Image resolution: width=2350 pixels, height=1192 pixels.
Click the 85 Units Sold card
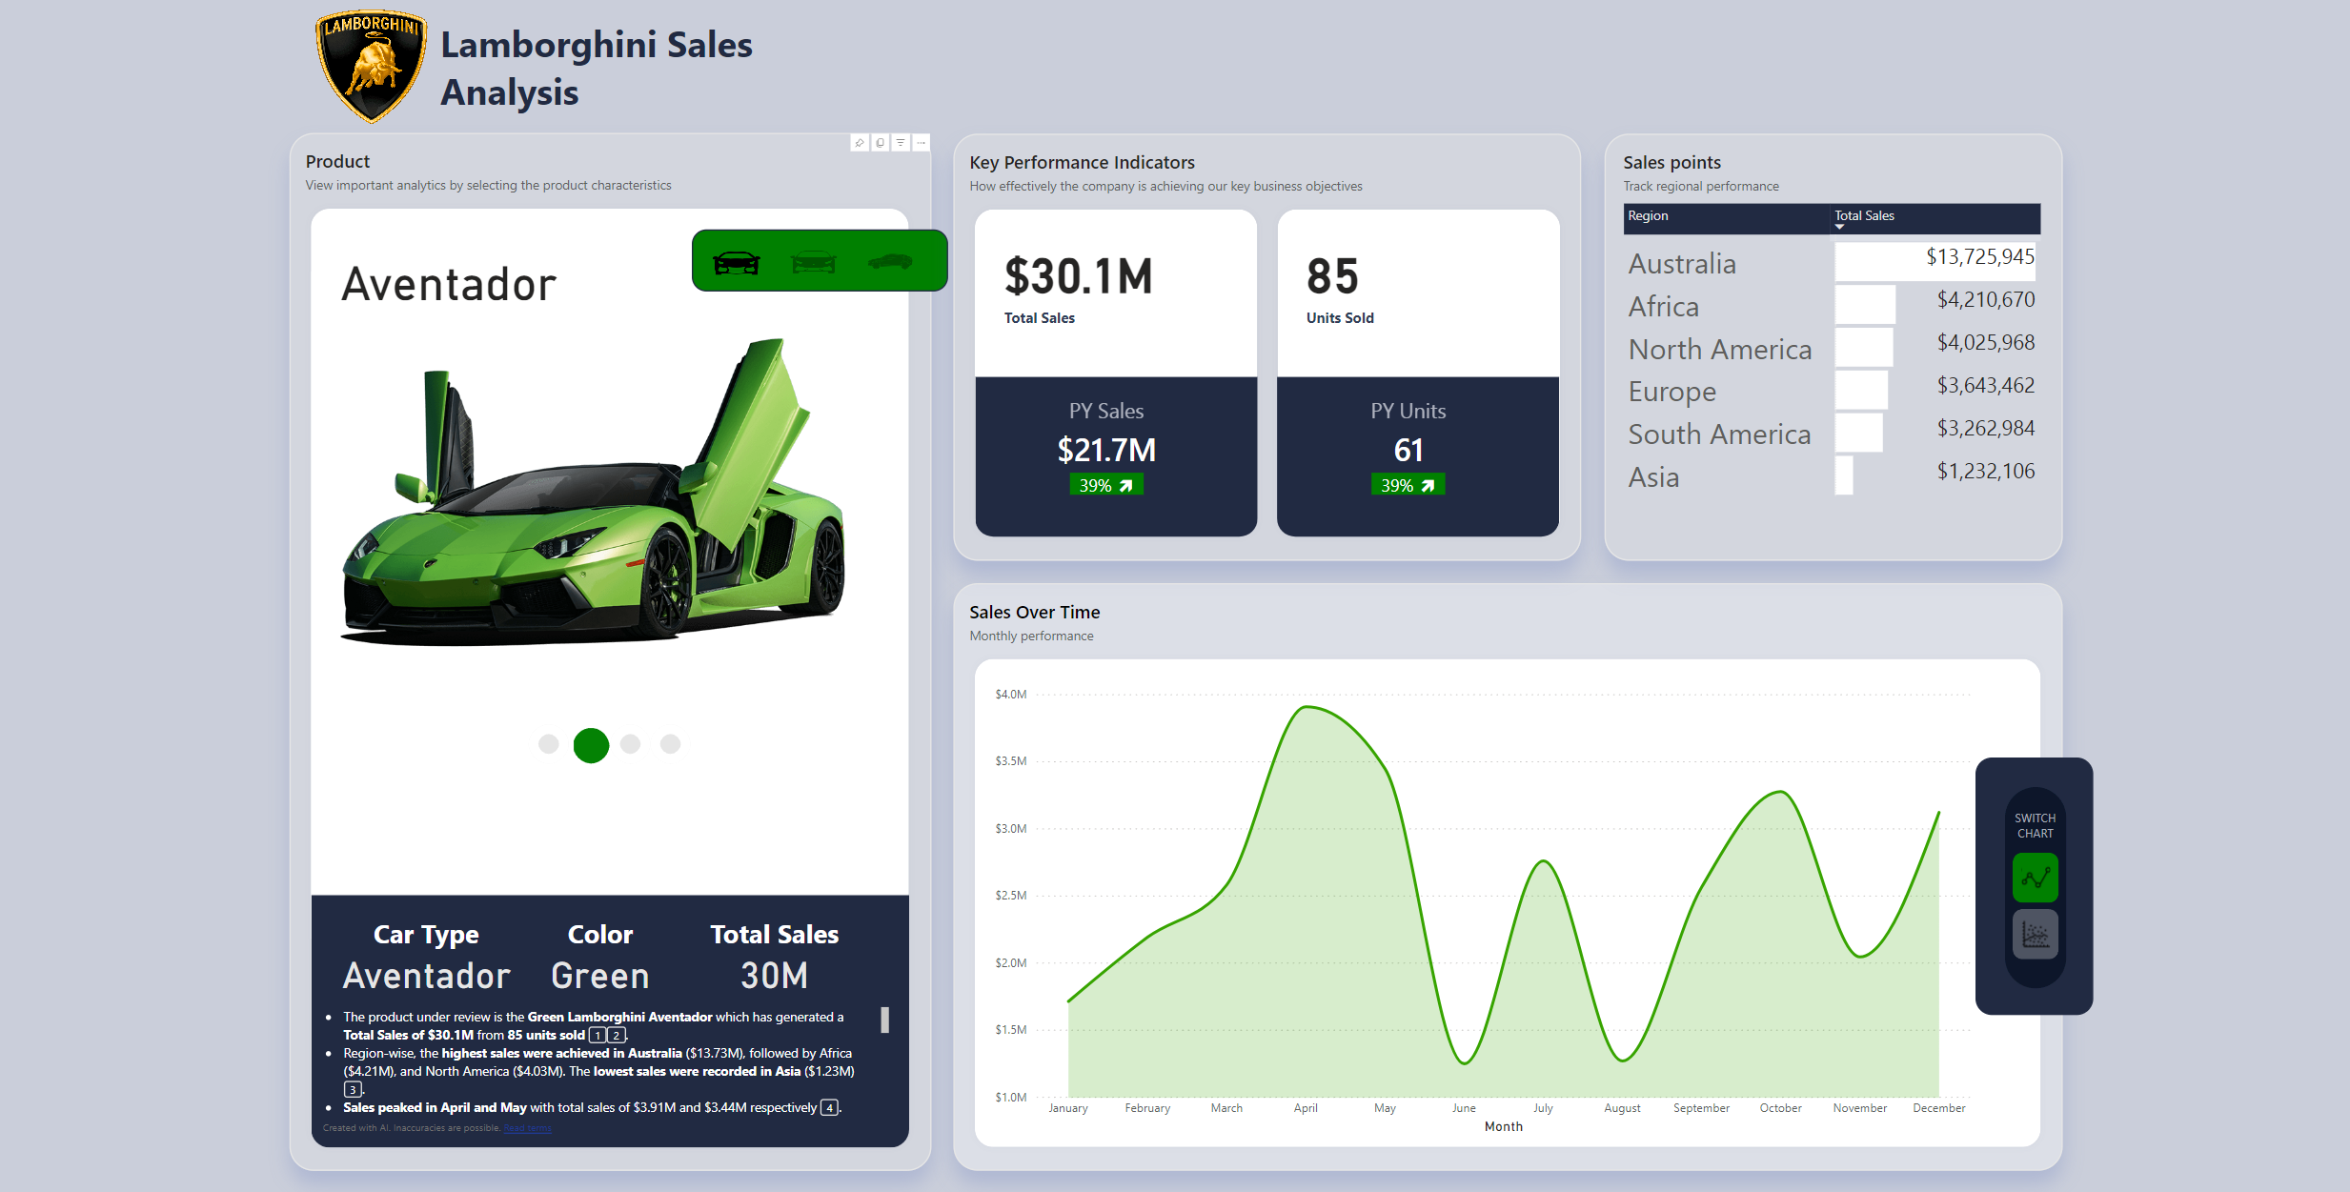(x=1418, y=293)
